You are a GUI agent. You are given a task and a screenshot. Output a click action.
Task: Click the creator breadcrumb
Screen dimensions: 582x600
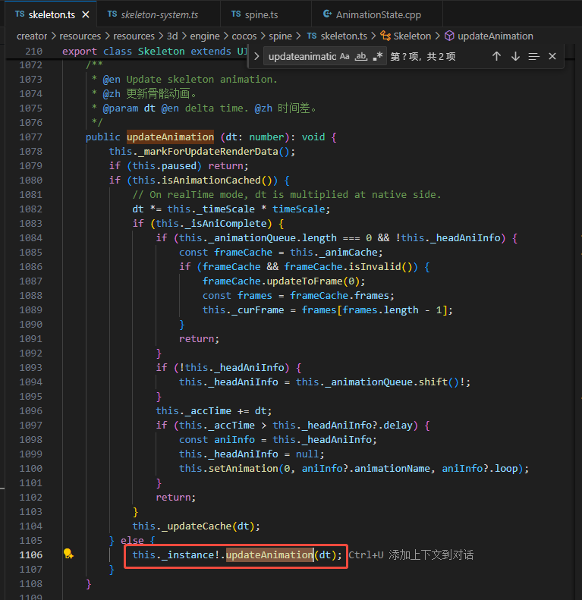(x=32, y=36)
